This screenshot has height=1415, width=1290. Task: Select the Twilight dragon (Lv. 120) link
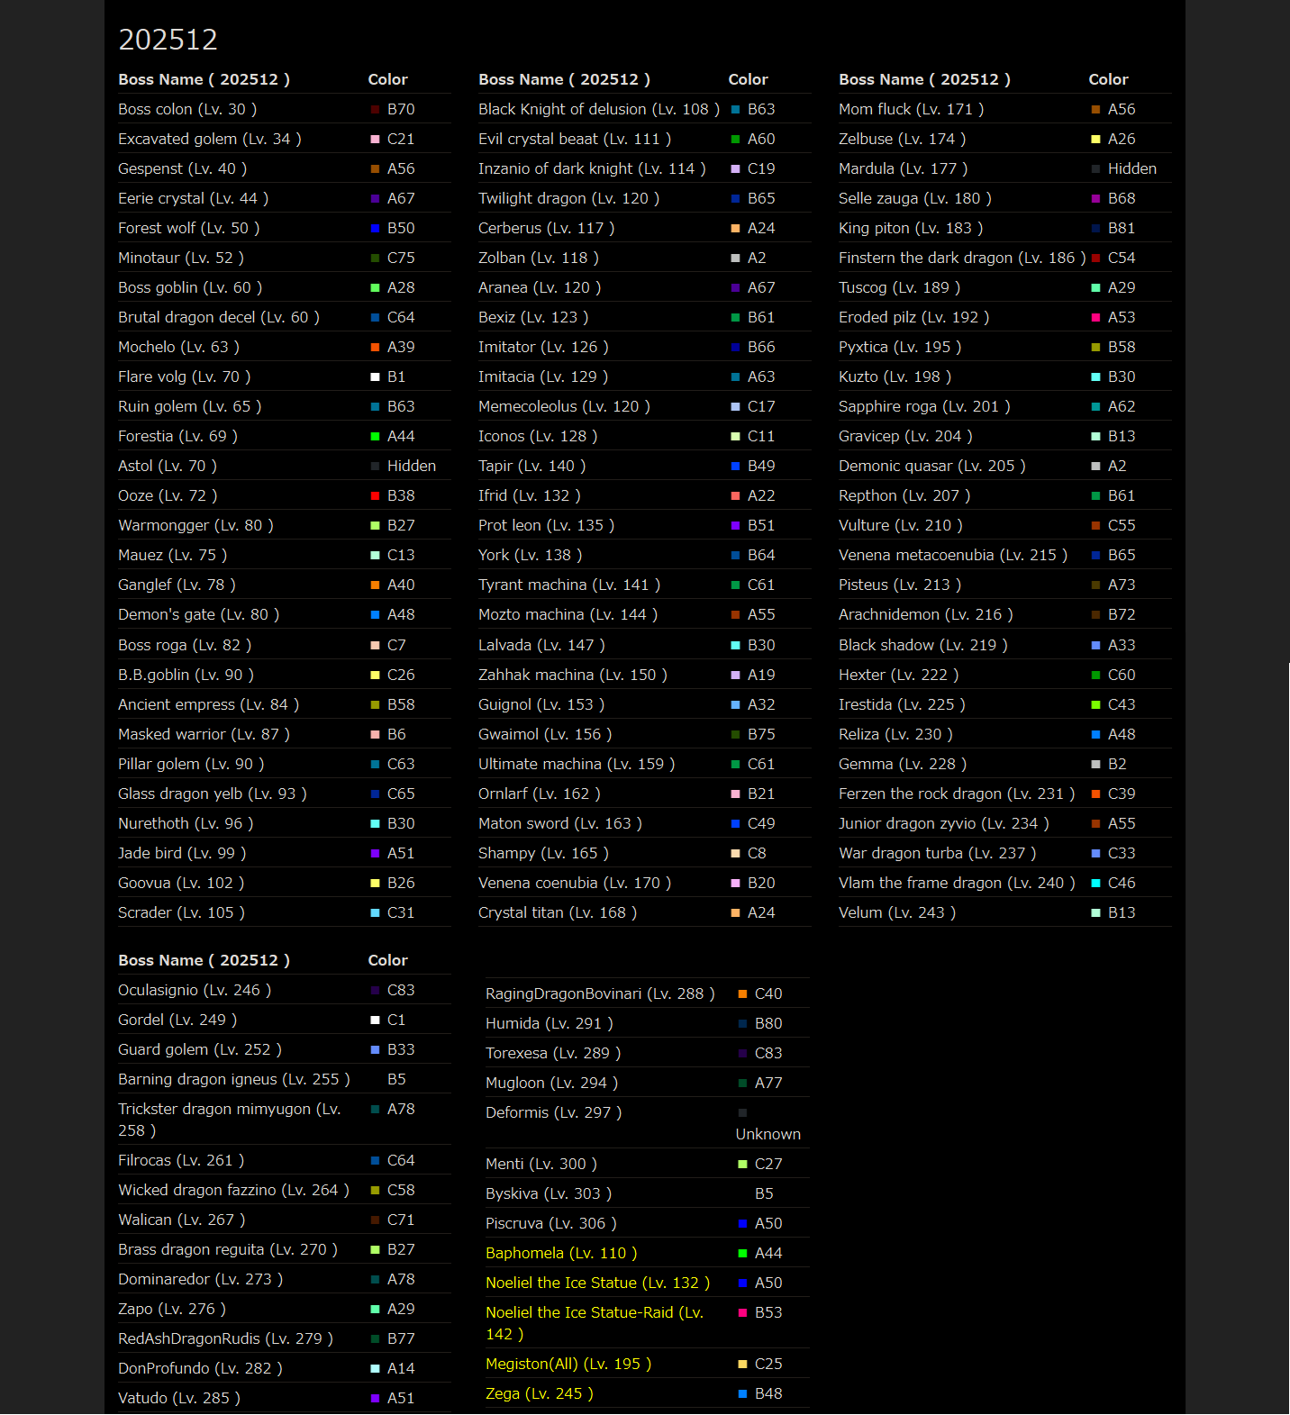pos(568,198)
